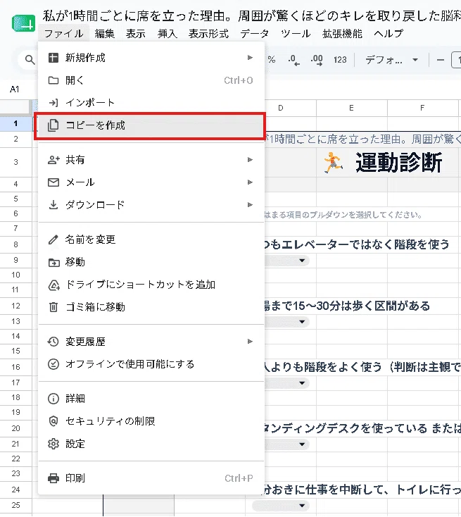This screenshot has height=517, width=461.
Task: Open the 編集 menu
Action: coord(104,33)
